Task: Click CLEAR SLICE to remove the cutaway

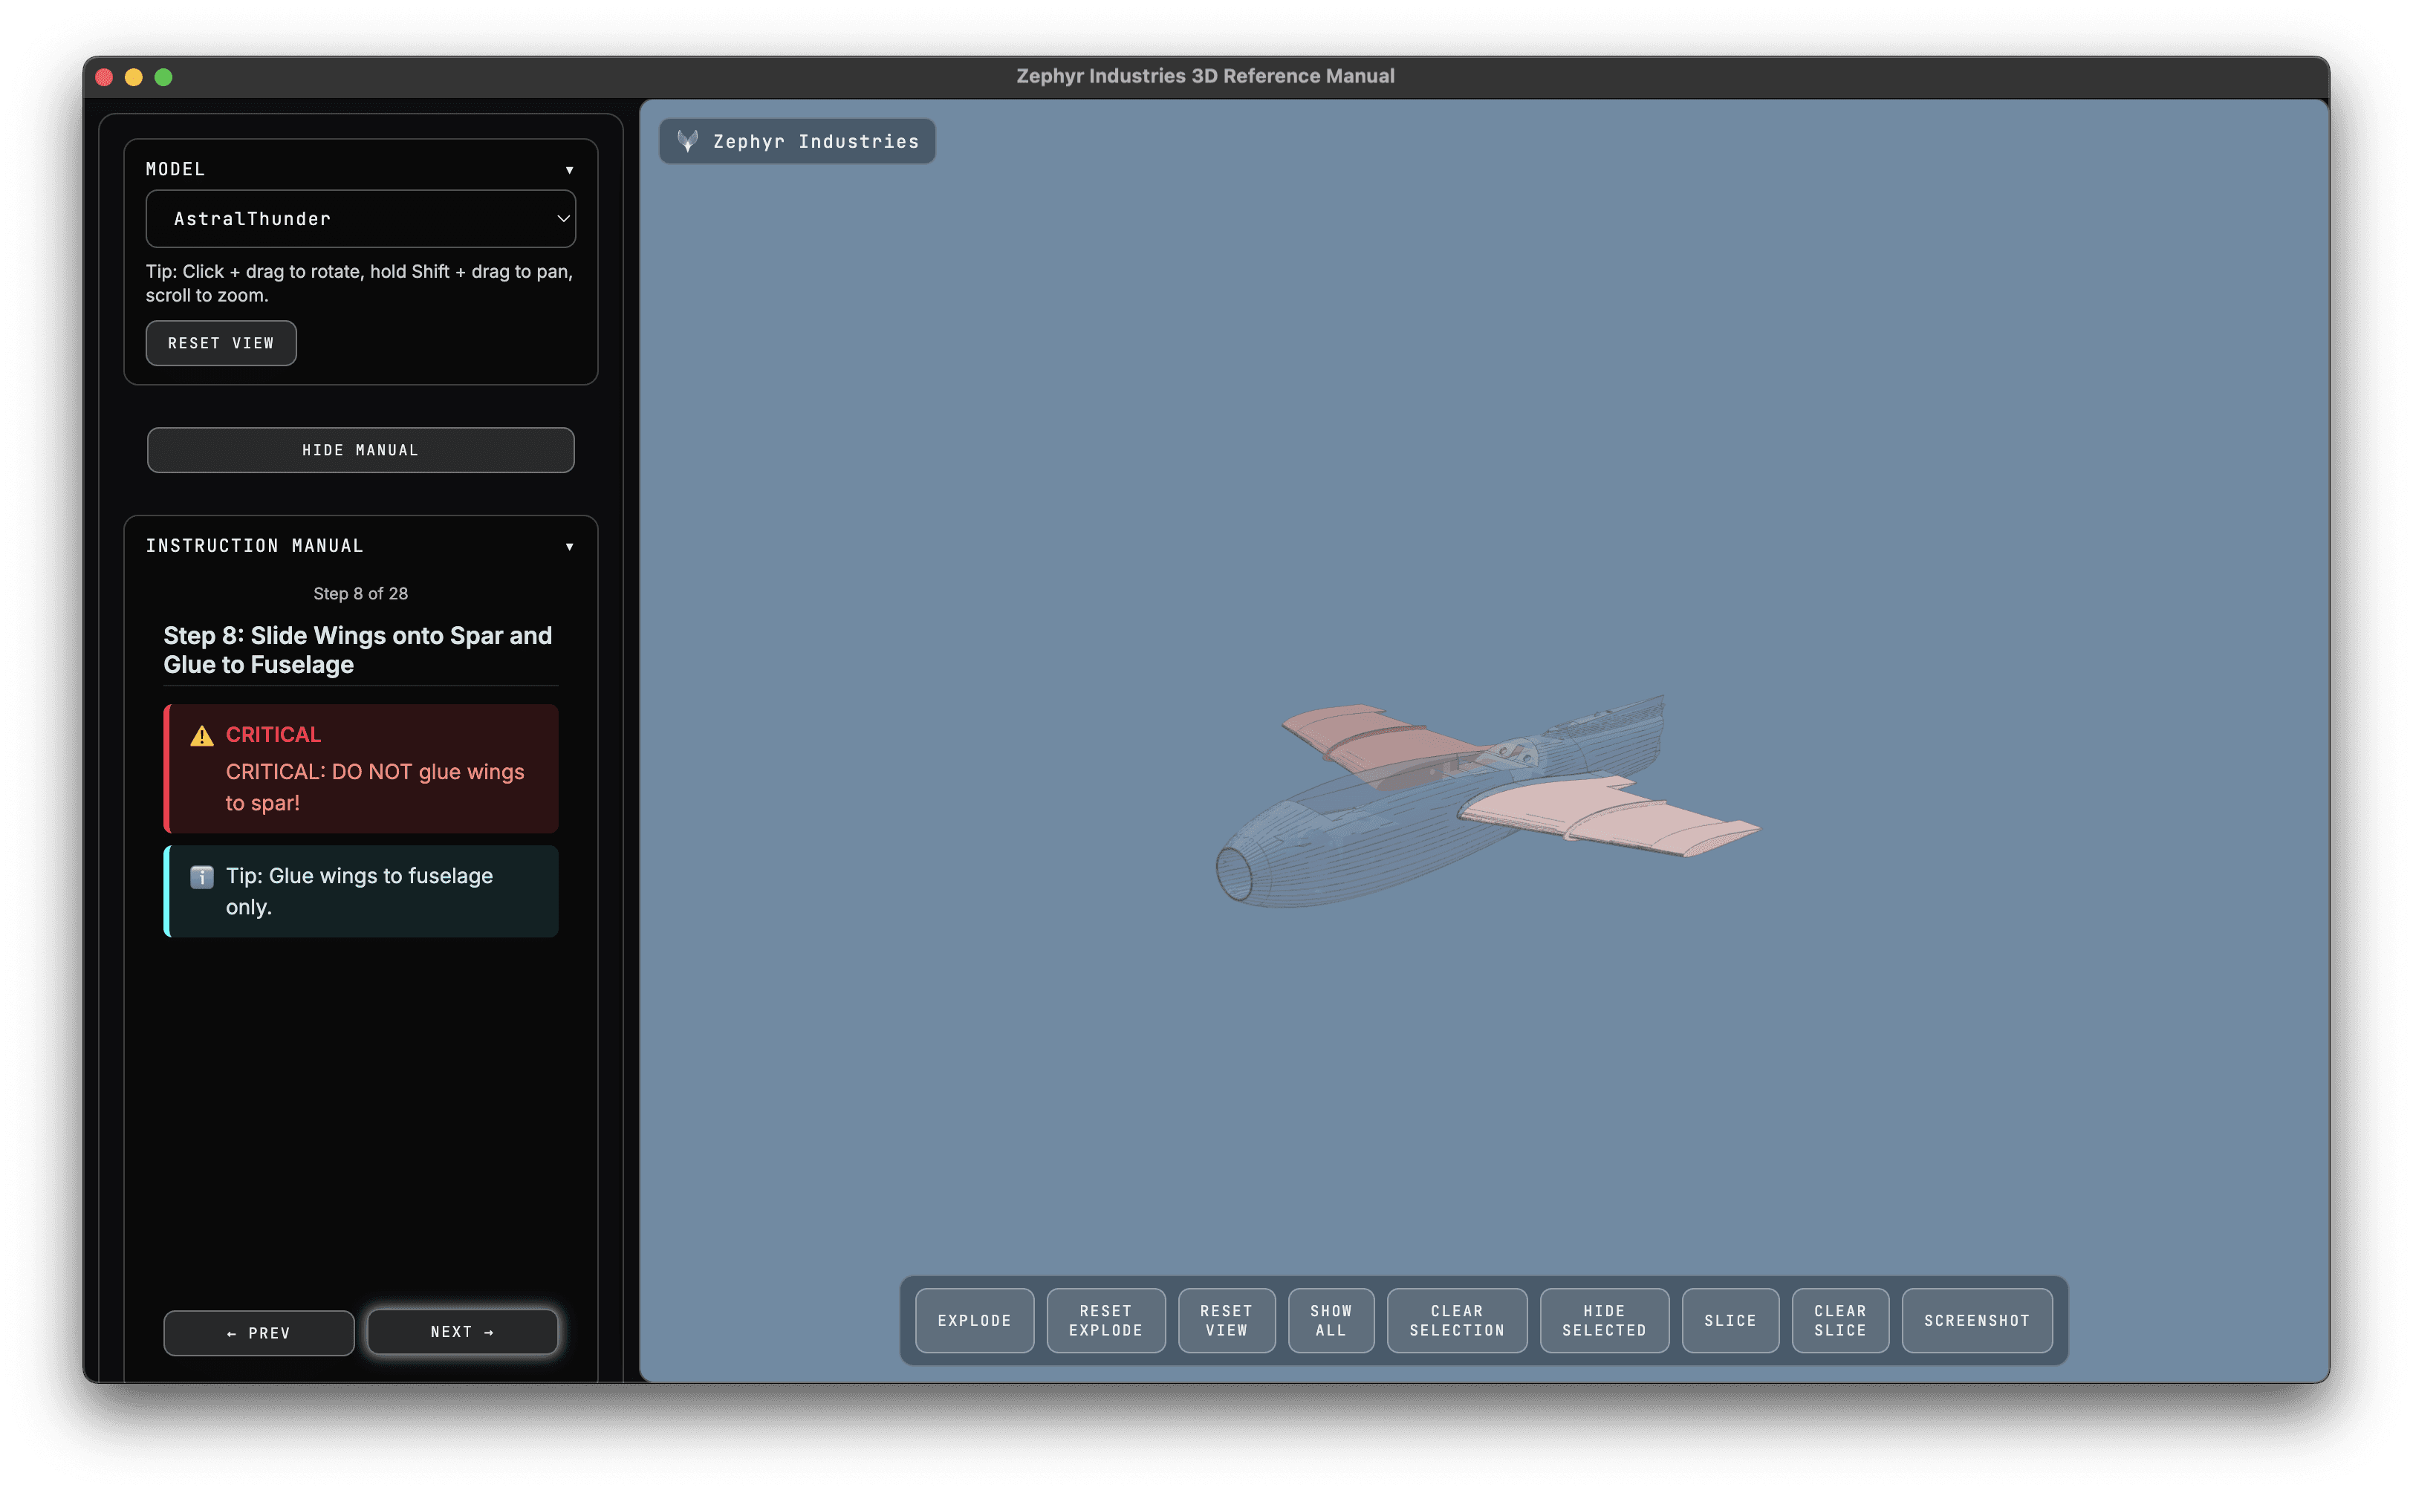Action: click(x=1839, y=1320)
